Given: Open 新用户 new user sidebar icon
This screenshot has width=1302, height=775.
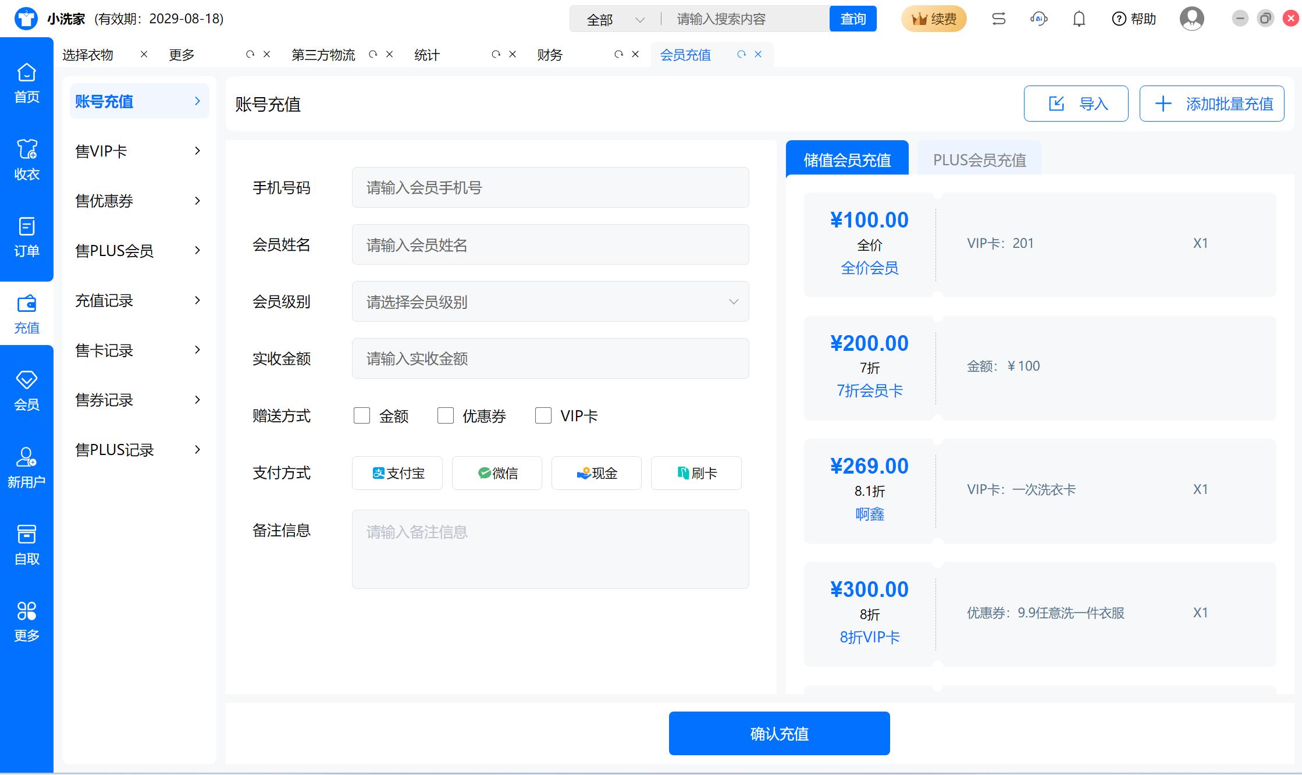Looking at the screenshot, I should (x=27, y=467).
